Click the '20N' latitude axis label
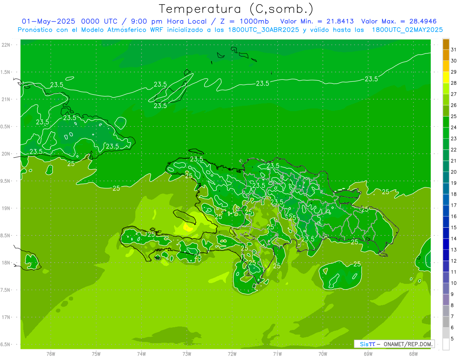 click(6, 154)
